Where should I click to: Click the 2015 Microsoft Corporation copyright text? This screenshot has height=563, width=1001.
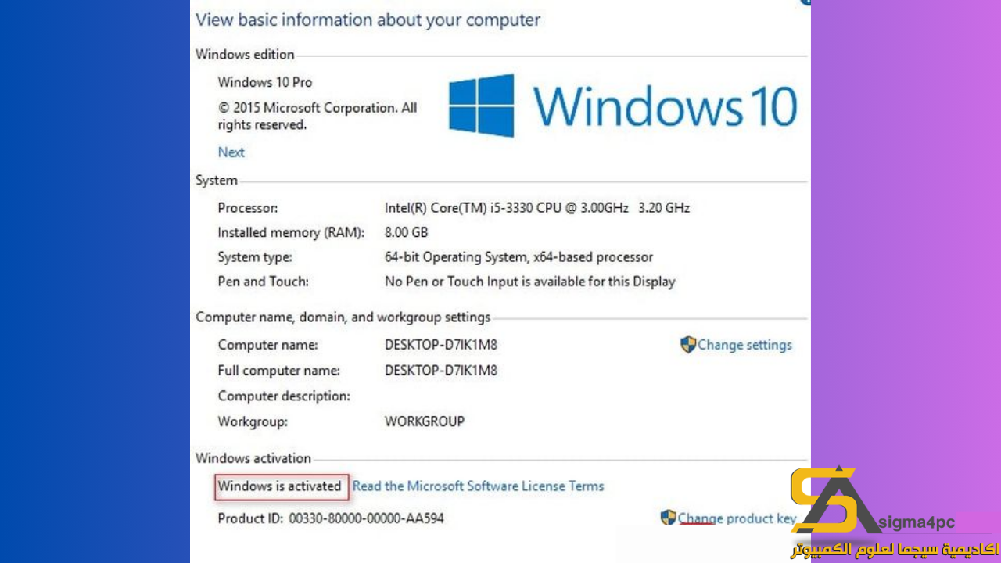tap(318, 116)
